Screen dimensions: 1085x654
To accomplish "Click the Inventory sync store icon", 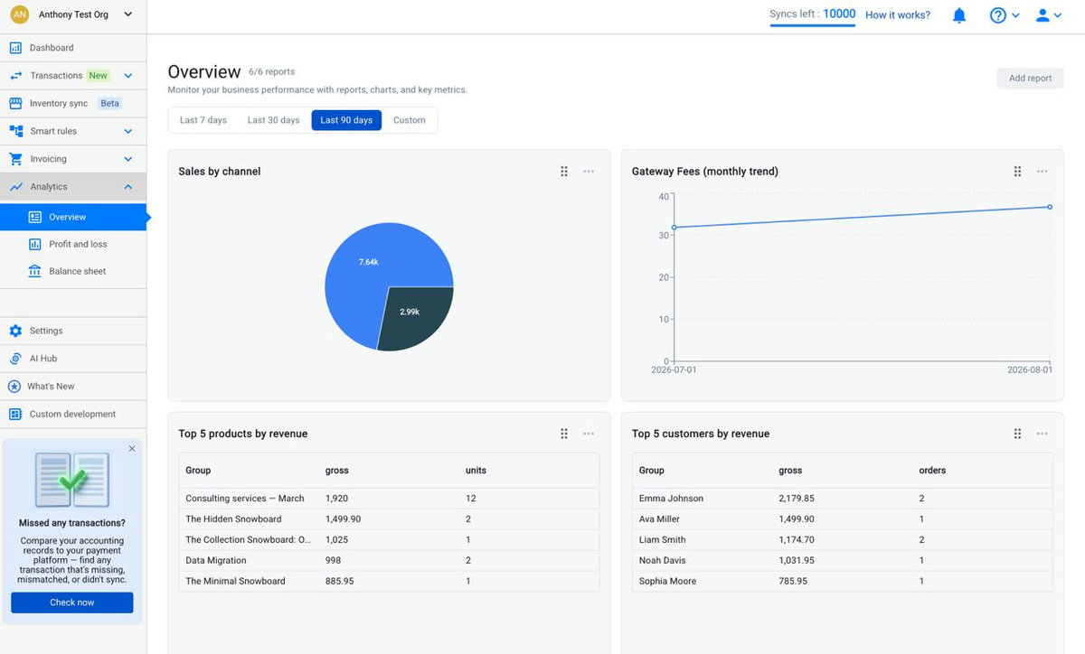I will 15,104.
